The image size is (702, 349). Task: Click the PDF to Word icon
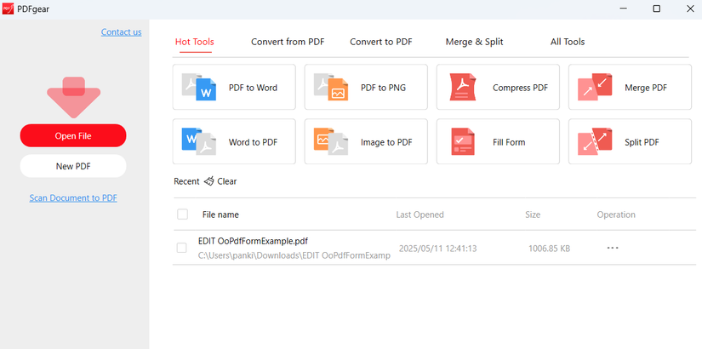(x=199, y=87)
